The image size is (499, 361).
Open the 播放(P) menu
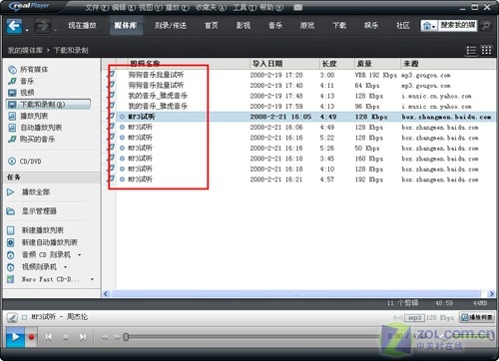coord(178,7)
